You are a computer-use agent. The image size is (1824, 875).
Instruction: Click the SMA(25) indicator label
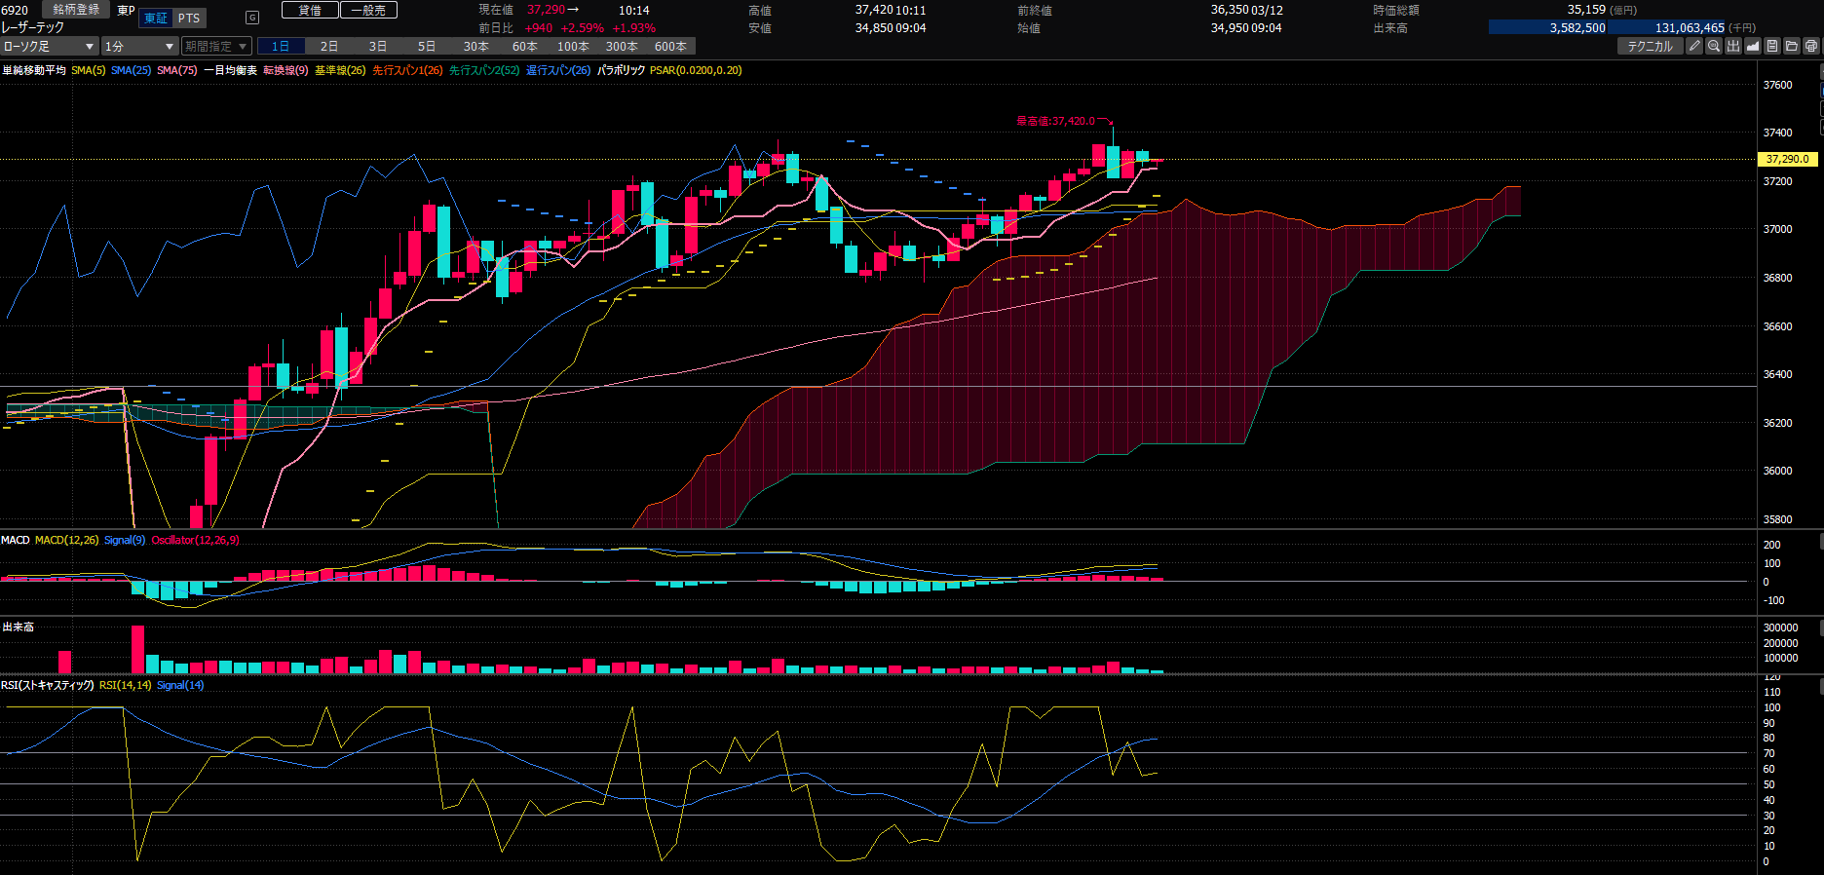pos(131,70)
